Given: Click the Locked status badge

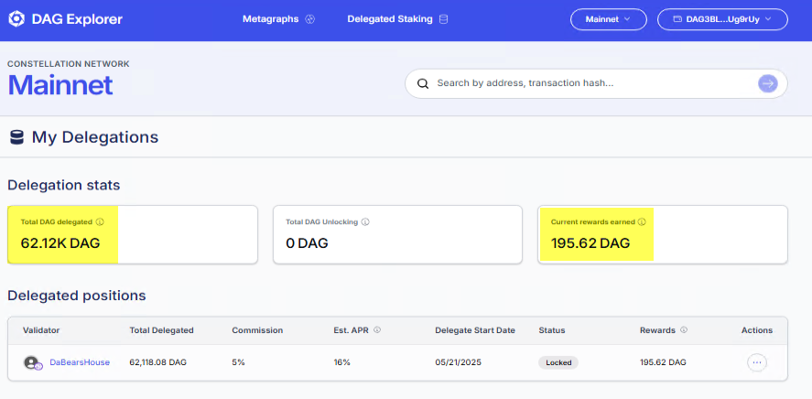Looking at the screenshot, I should (x=558, y=362).
